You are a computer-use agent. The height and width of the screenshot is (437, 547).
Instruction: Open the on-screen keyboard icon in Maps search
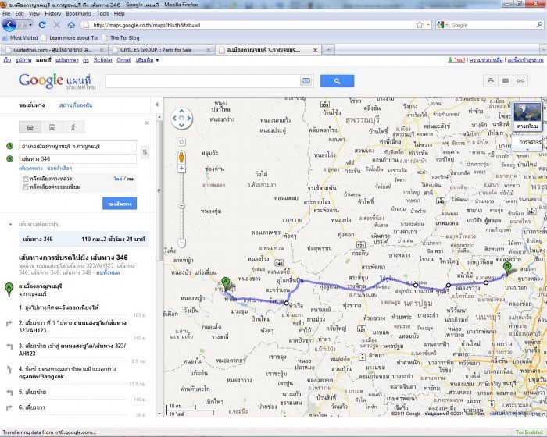pos(306,81)
